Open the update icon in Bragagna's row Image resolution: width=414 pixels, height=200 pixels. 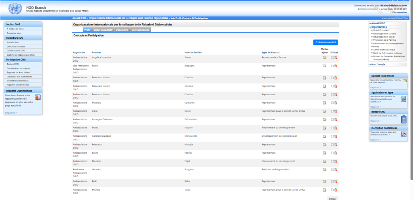[x=325, y=66]
